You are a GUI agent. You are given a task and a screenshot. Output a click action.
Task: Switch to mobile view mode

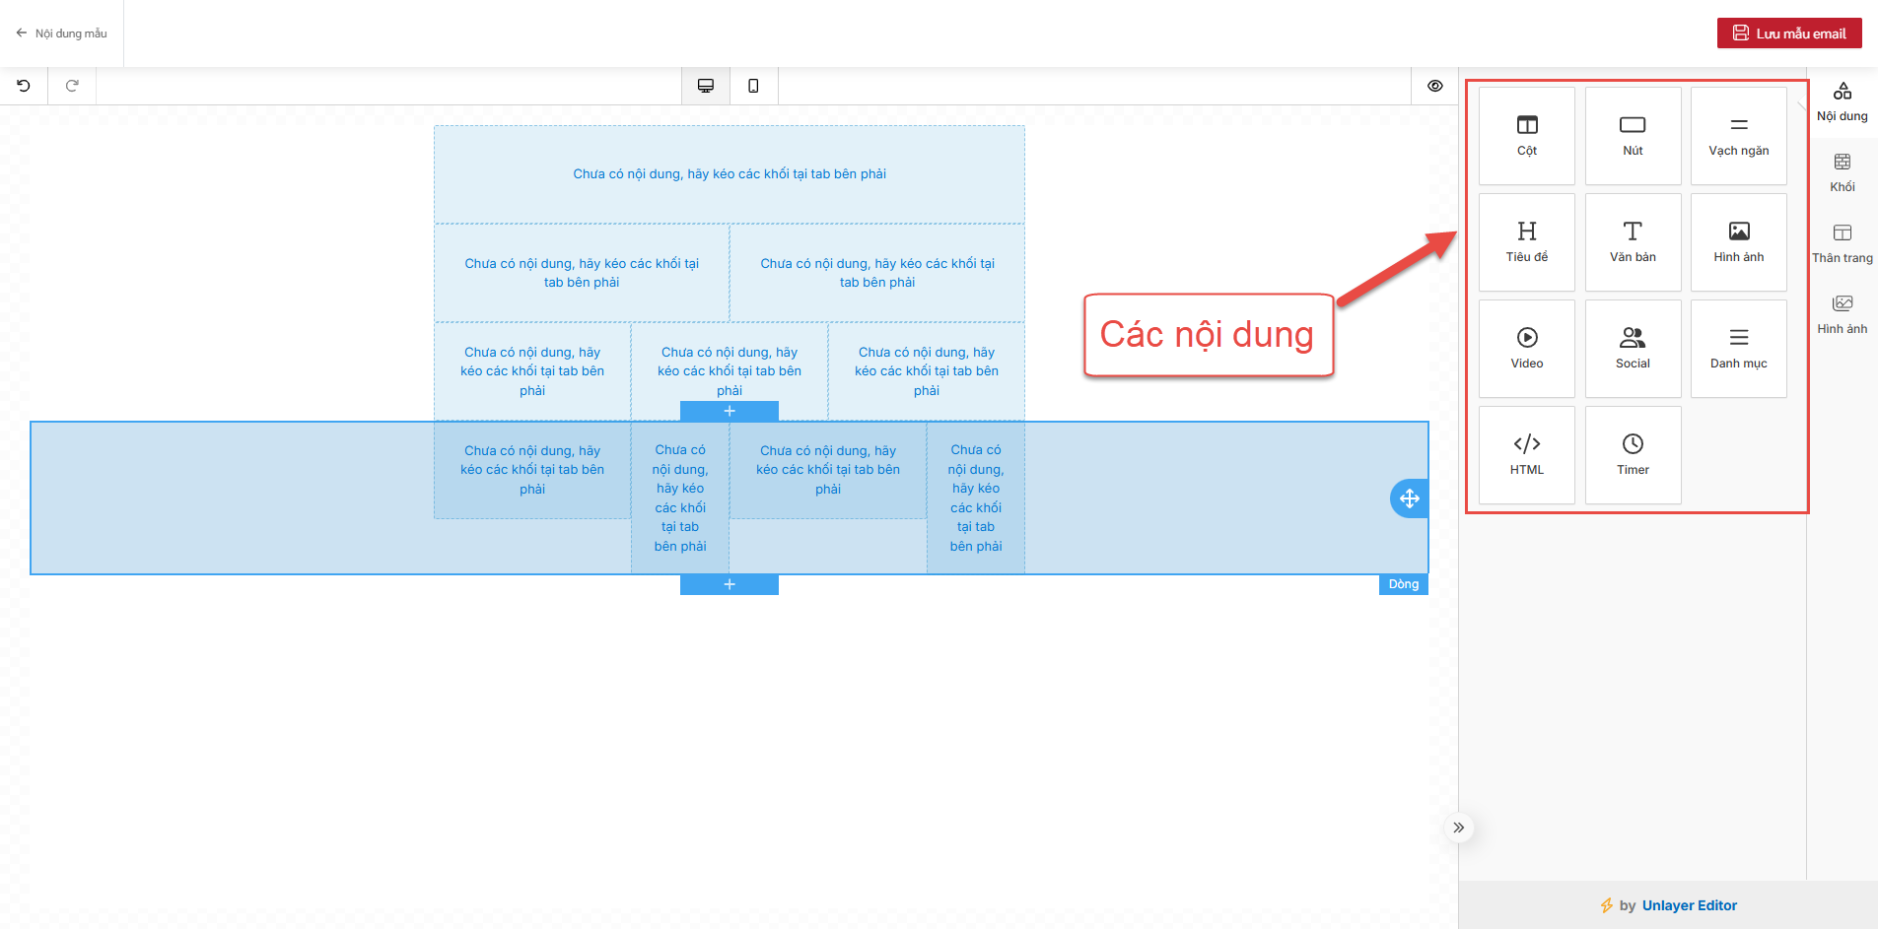[x=753, y=86]
